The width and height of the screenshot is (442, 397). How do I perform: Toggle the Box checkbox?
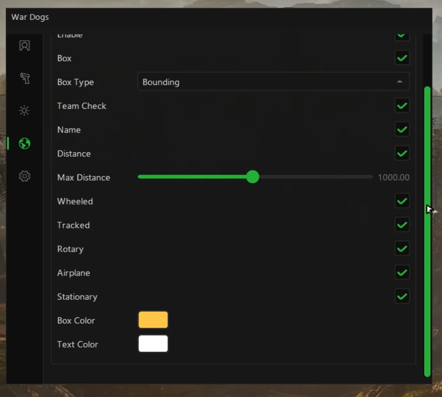tap(402, 58)
